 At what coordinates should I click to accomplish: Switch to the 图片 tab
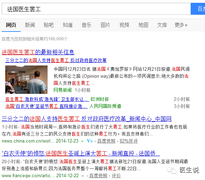click(x=105, y=25)
